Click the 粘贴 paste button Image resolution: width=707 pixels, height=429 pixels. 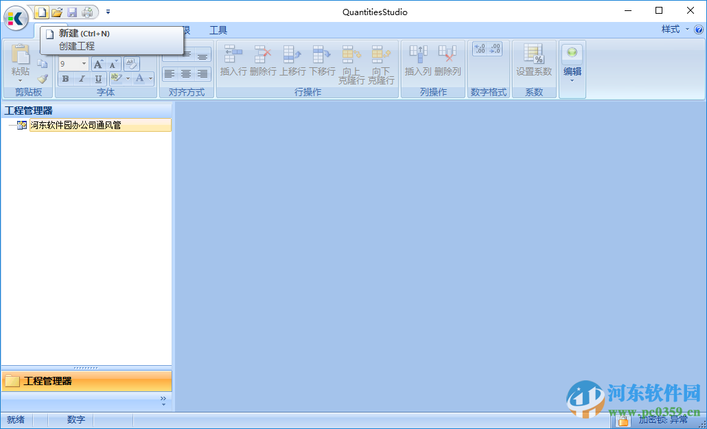pos(20,63)
